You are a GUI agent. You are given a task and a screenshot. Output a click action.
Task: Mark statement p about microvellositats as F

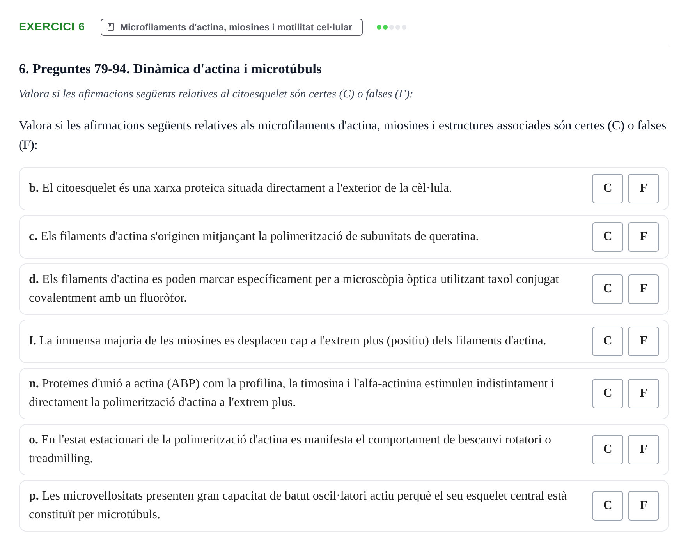[x=644, y=506]
